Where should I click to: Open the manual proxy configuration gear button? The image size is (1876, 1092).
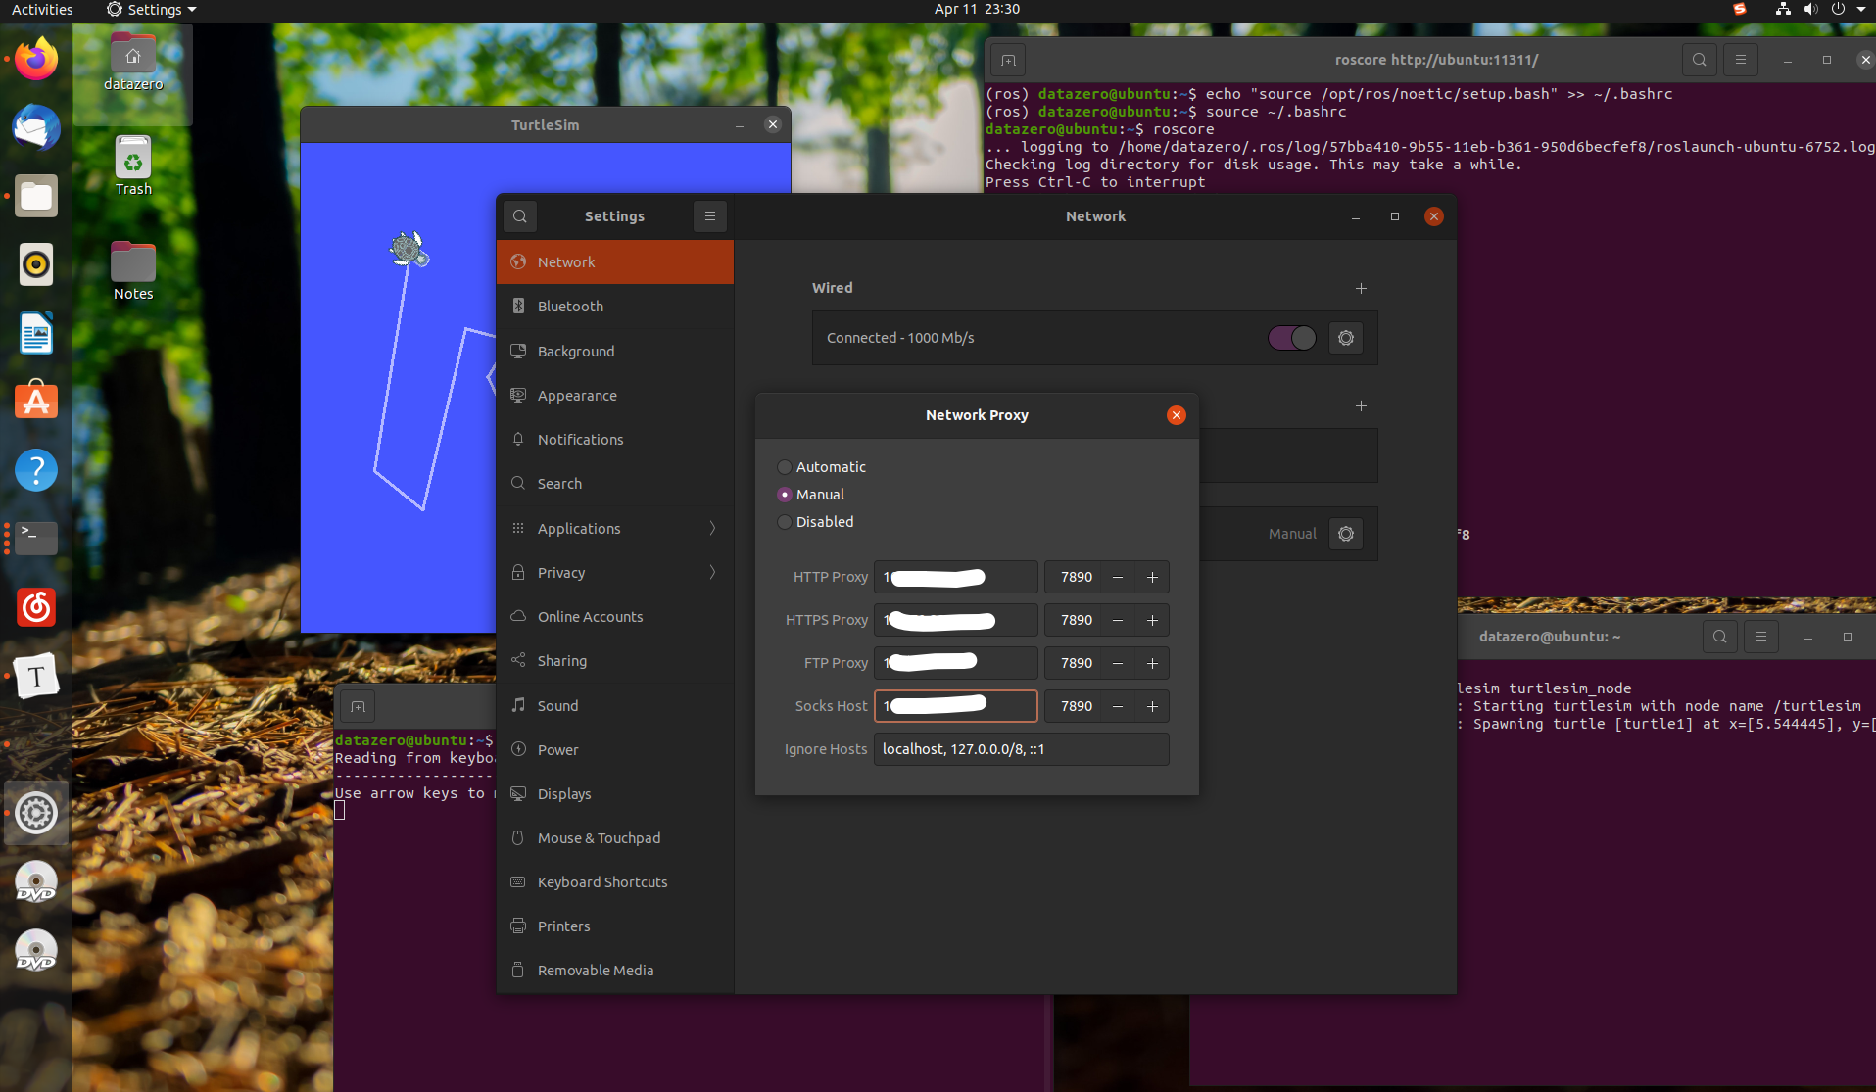tap(1345, 534)
